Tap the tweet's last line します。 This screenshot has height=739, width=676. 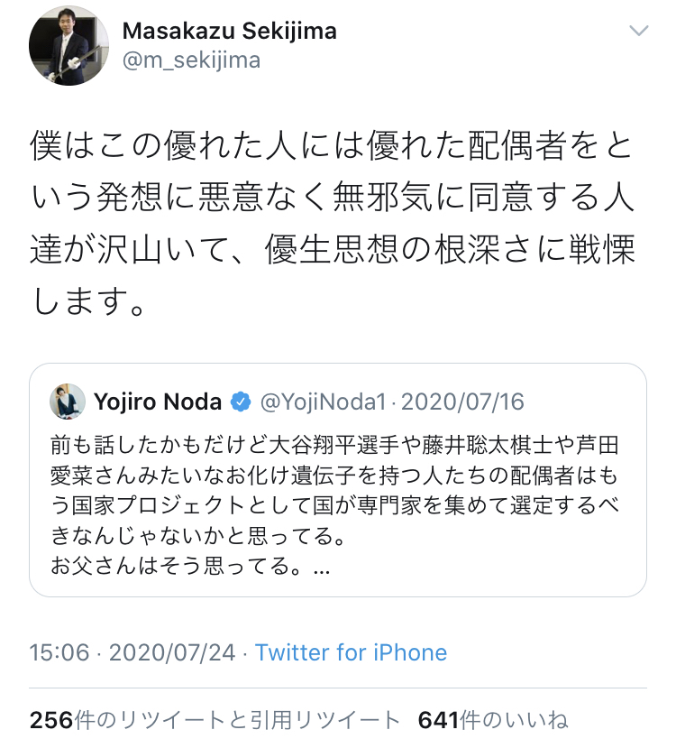click(x=90, y=300)
